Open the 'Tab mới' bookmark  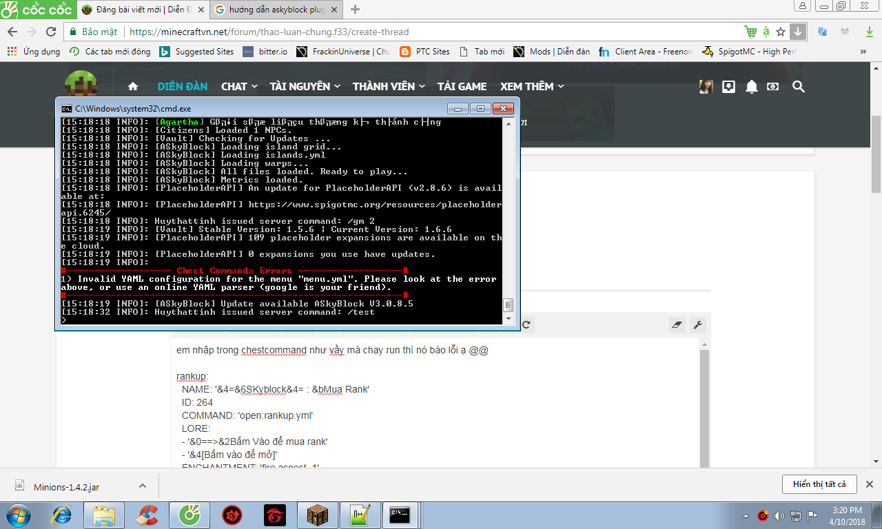pos(482,52)
